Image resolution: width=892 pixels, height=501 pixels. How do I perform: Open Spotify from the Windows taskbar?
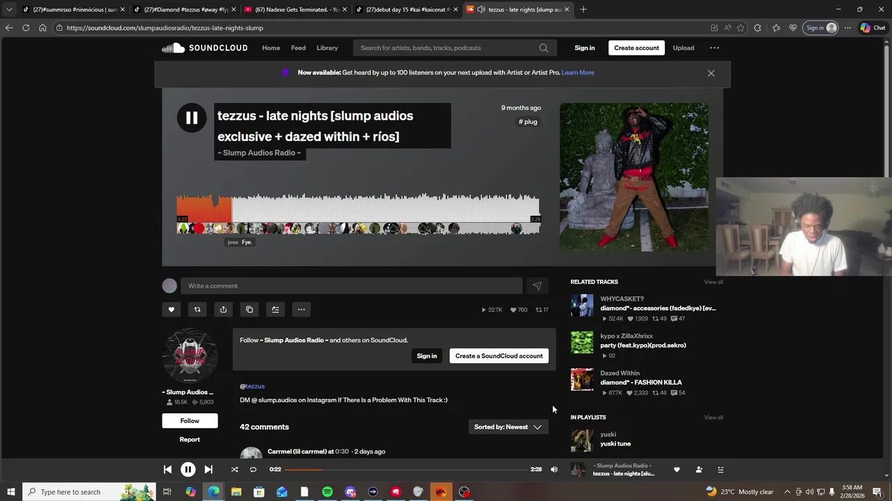click(328, 492)
